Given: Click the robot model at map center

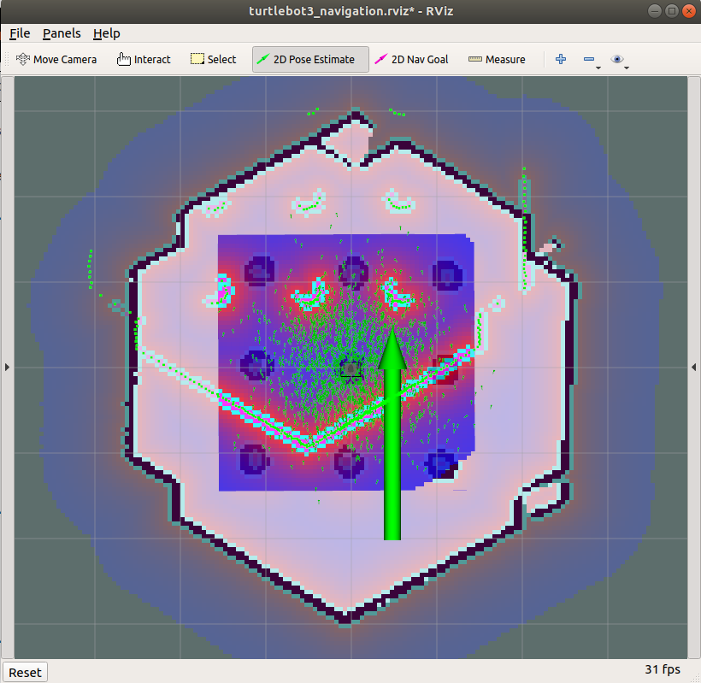Looking at the screenshot, I should click(x=350, y=368).
